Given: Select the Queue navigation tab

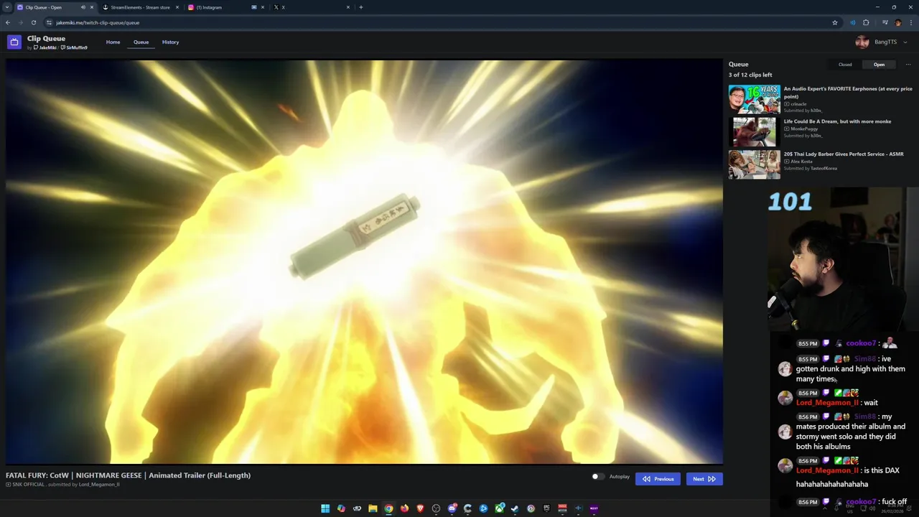Looking at the screenshot, I should click(141, 42).
